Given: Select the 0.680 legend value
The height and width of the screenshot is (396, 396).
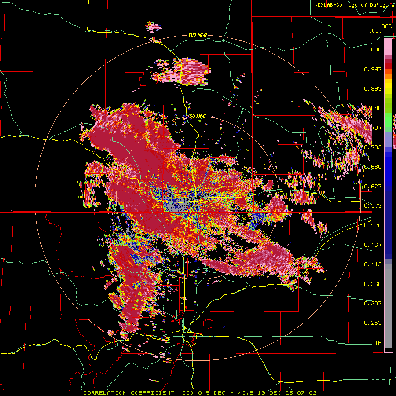Looking at the screenshot, I should [x=373, y=167].
